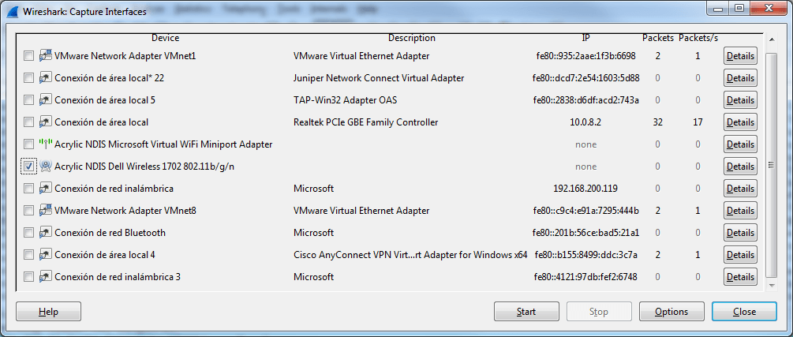The image size is (793, 337).
Task: Open Details for VMware Network Adapter VMnet1
Action: 740,56
